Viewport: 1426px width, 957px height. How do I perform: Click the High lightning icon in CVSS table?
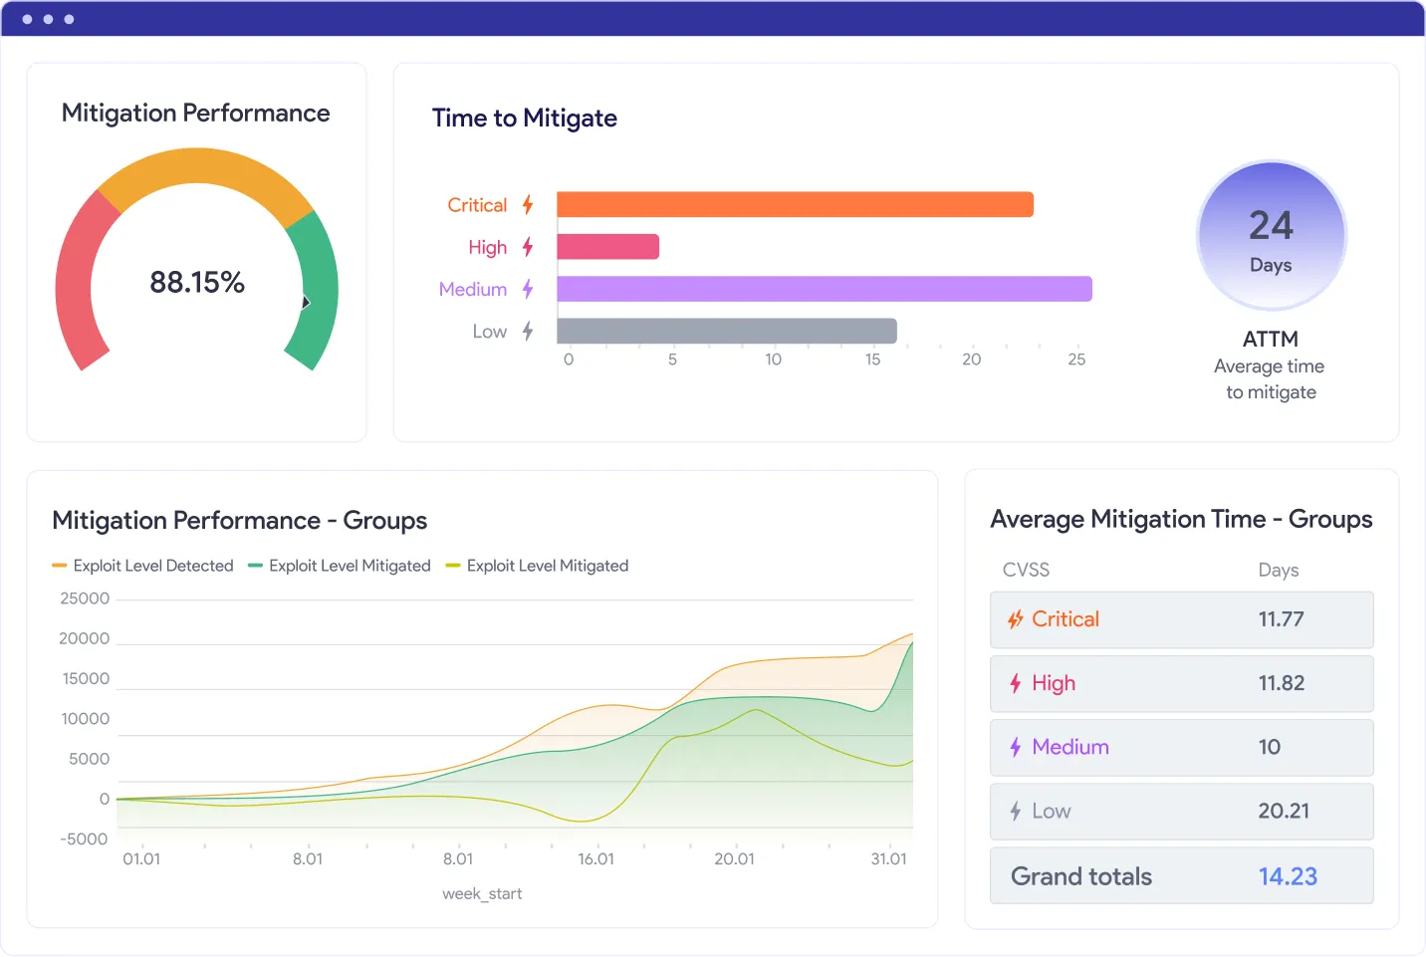(x=1016, y=683)
